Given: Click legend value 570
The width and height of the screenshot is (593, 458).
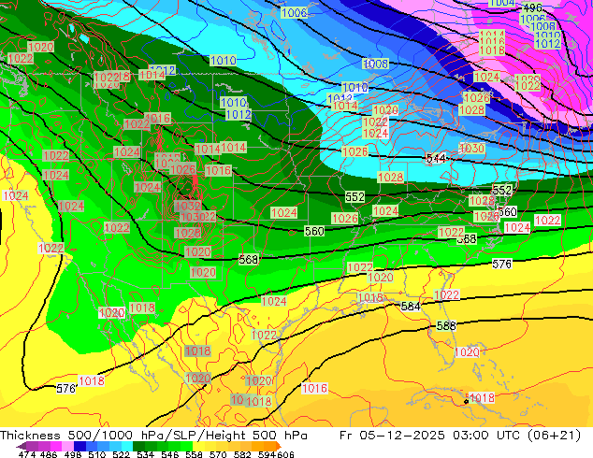Looking at the screenshot, I should pos(218,454).
